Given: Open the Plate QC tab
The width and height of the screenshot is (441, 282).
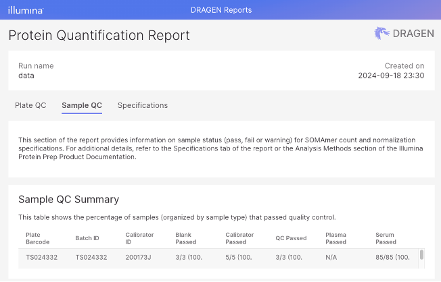Looking at the screenshot, I should [30, 105].
